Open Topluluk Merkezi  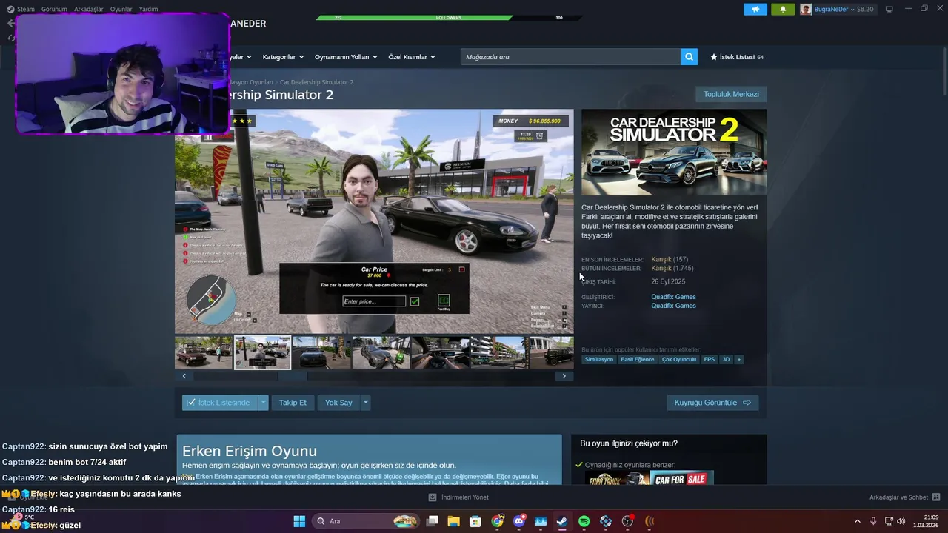coord(731,94)
